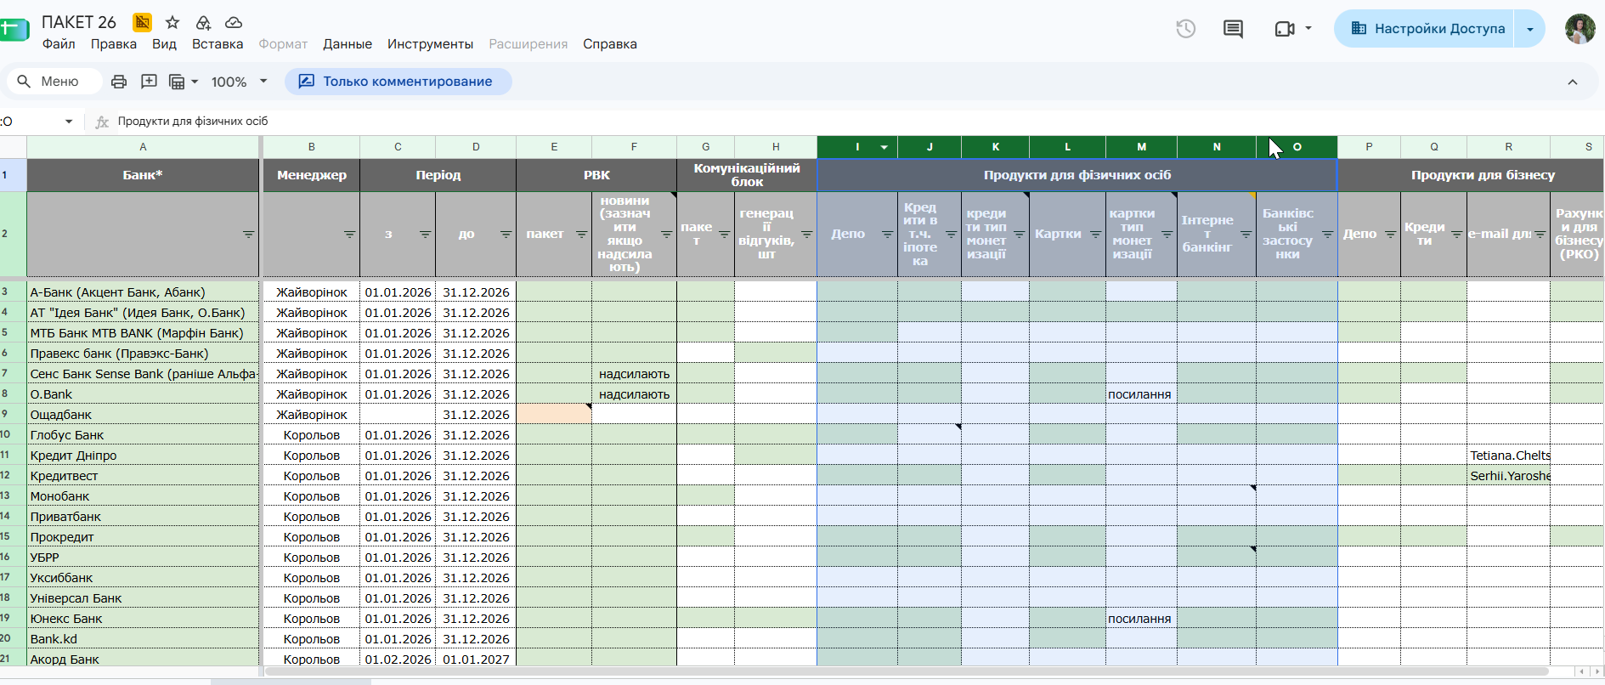Open the Данные menu
The image size is (1605, 685).
[x=348, y=44]
